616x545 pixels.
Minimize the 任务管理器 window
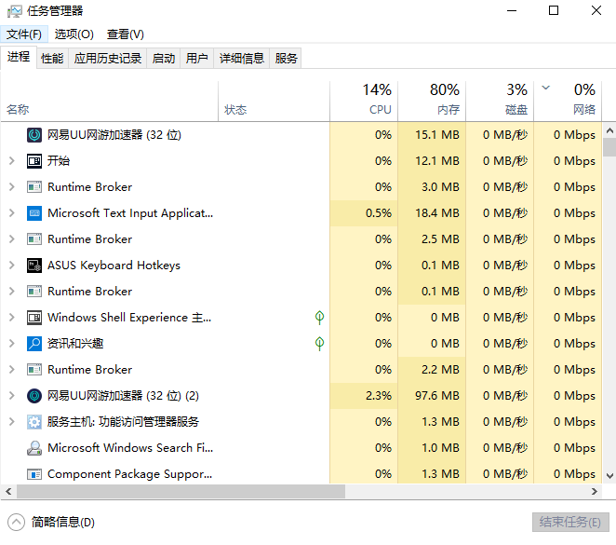[x=512, y=10]
